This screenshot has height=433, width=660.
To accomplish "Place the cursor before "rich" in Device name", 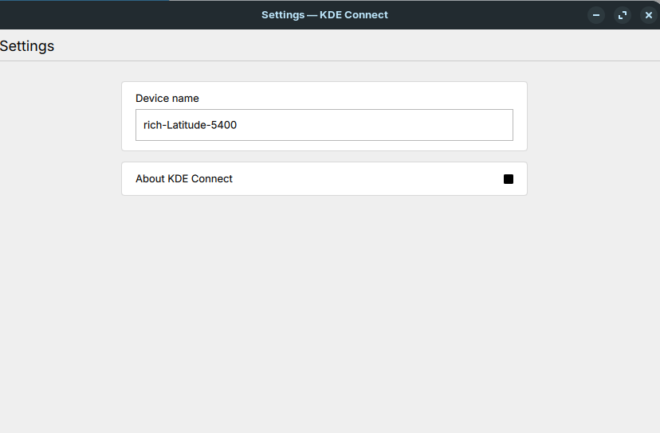I will click(x=143, y=125).
